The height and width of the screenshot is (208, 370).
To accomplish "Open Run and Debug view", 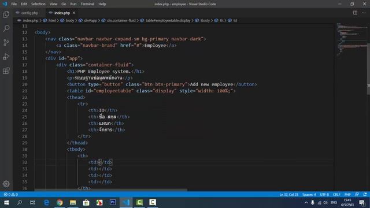I will [x=6, y=57].
